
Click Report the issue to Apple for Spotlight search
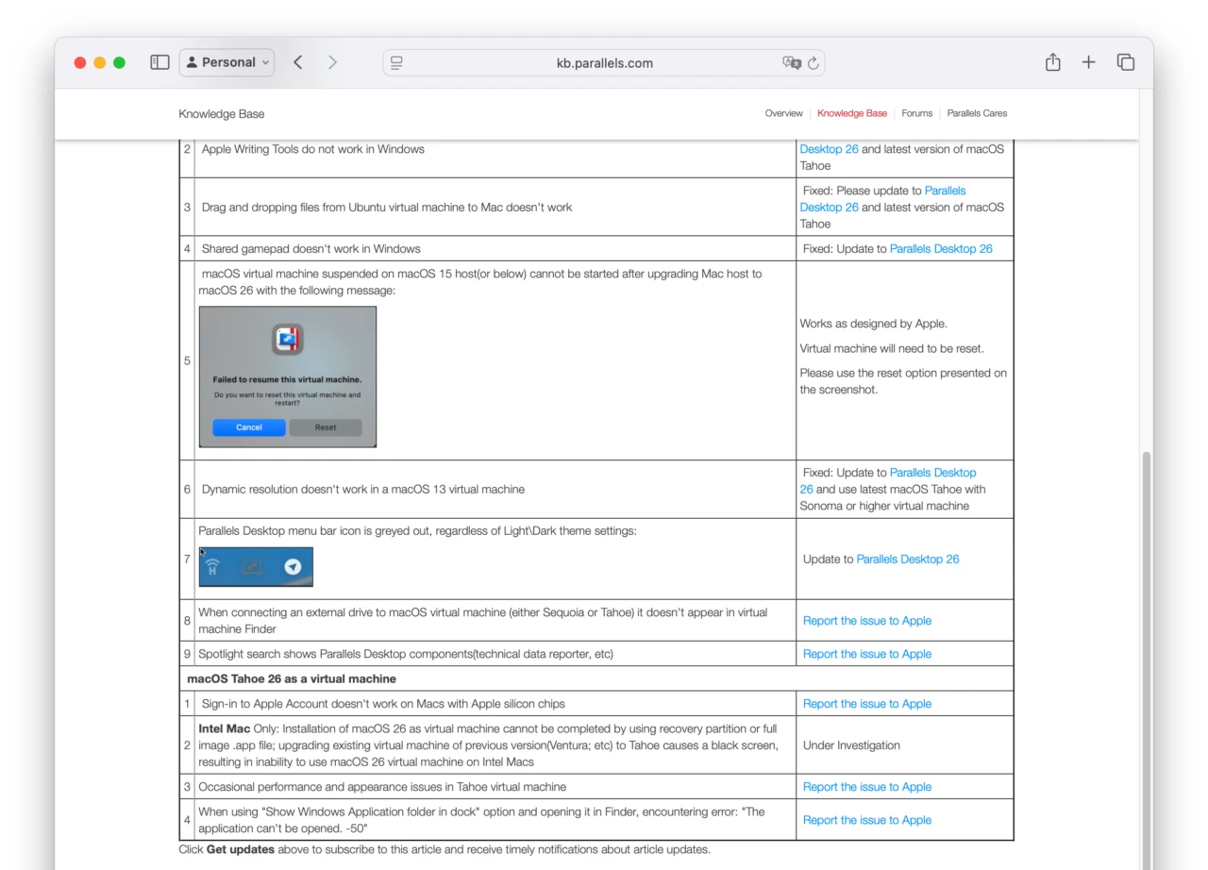867,653
